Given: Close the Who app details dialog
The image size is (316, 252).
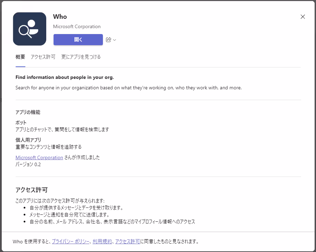Looking at the screenshot, I should tap(303, 17).
